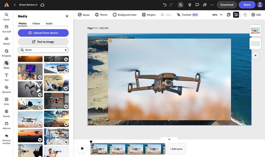Select the sunset city drone photo
Screen dimensions: 265x157
pyautogui.click(x=30, y=136)
